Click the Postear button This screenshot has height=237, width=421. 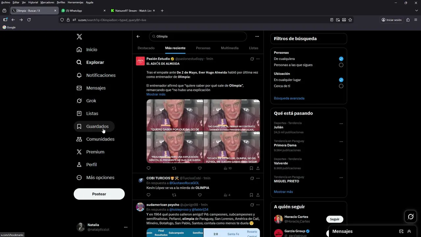click(x=99, y=194)
